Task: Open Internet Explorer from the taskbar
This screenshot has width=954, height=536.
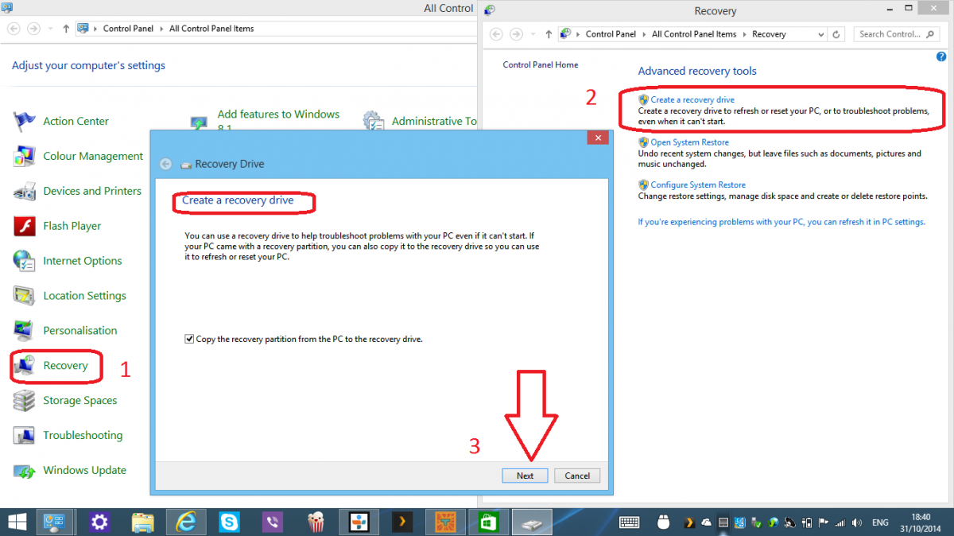Action: (x=187, y=522)
